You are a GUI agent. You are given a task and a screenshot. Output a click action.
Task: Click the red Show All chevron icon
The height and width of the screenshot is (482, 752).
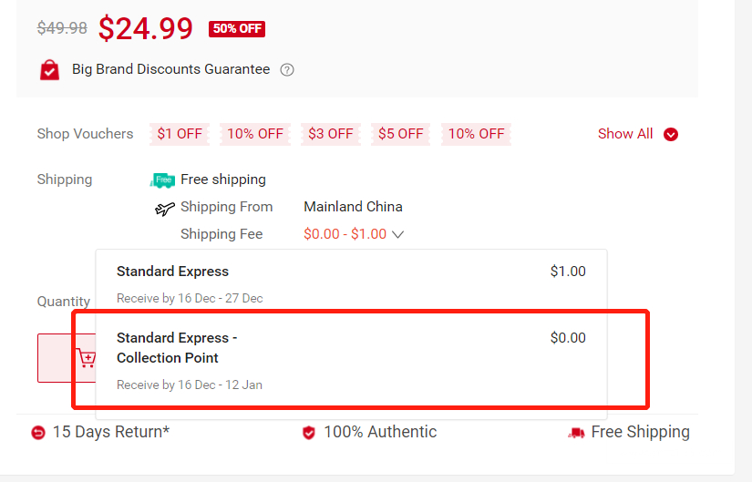coord(671,135)
